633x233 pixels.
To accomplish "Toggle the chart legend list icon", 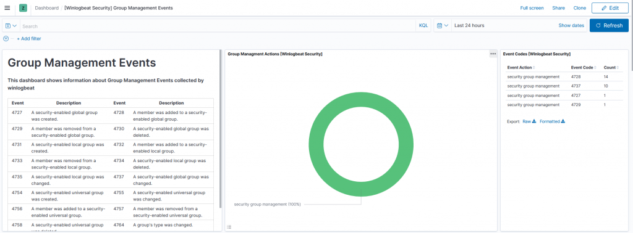I will point(229,227).
